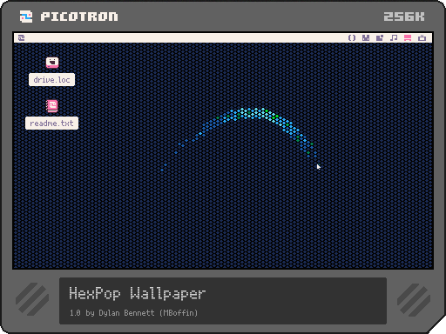Click the Dylan Bennett author credit line

[133, 313]
